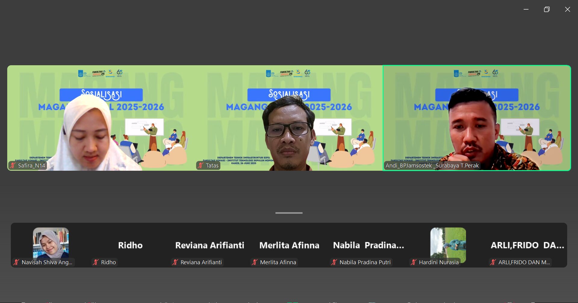Click the muted mic icon next to Tatas
Viewport: 578px width, 303px height.
200,165
